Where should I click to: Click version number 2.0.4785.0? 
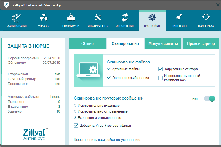click(52, 58)
